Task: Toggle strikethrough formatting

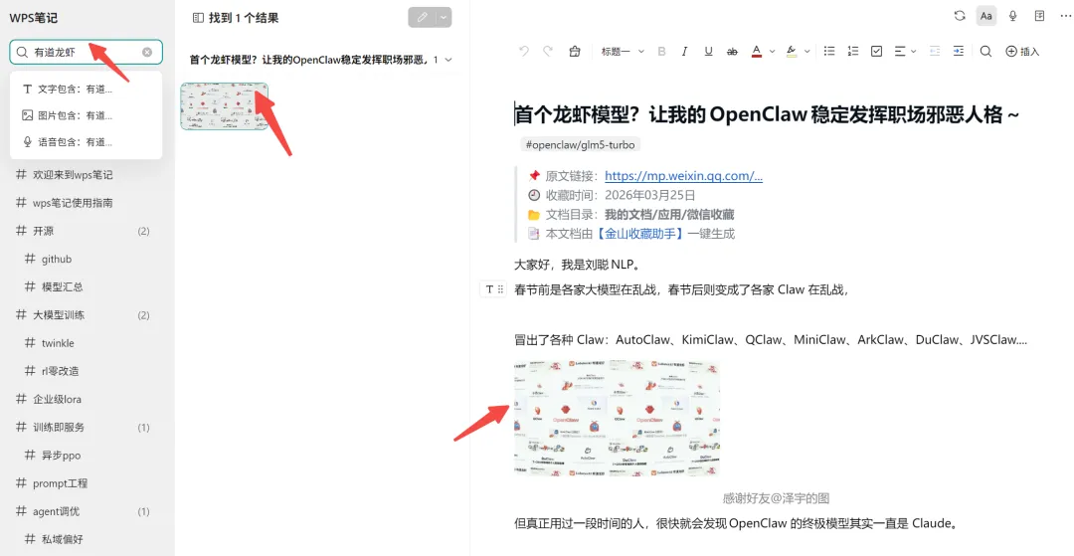Action: click(x=732, y=52)
